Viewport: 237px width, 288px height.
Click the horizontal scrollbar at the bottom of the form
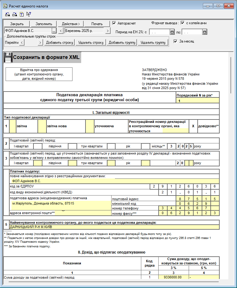coord(114,281)
